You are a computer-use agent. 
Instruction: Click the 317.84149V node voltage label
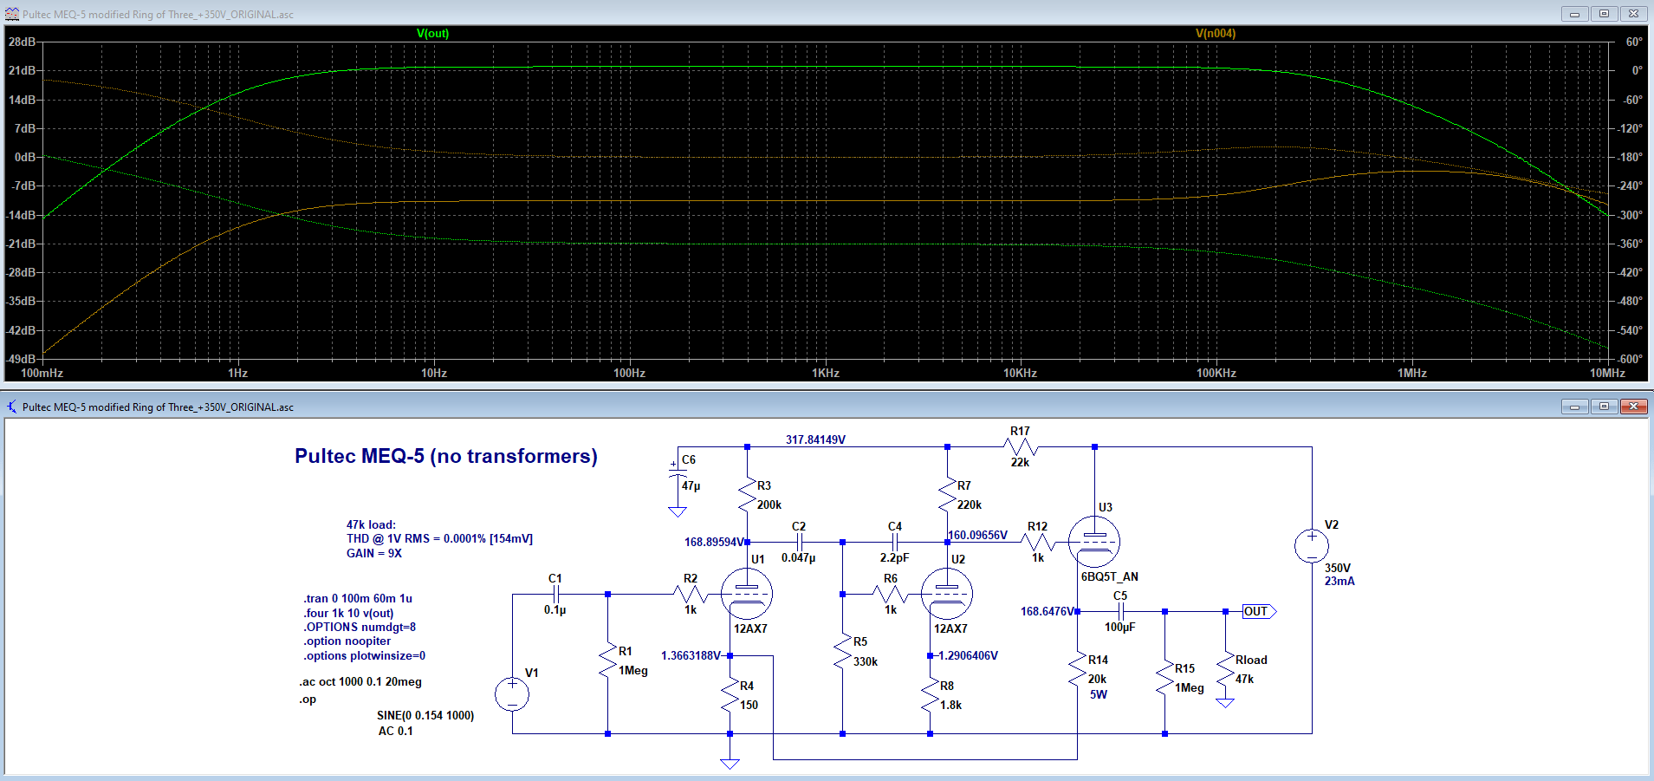click(x=815, y=439)
